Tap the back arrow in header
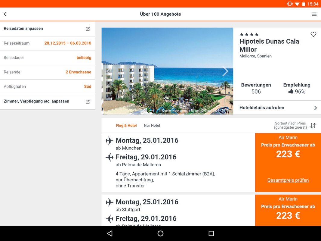321x241 pixels. [5, 14]
